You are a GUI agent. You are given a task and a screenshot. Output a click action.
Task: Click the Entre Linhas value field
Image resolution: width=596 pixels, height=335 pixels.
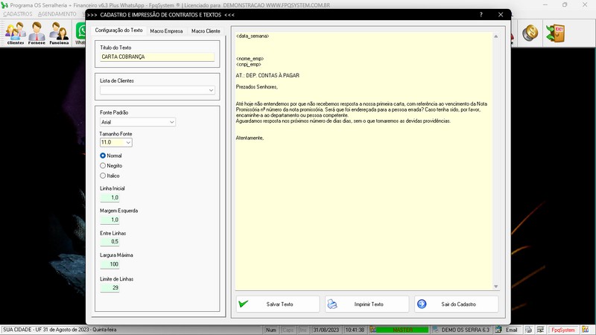click(x=110, y=241)
